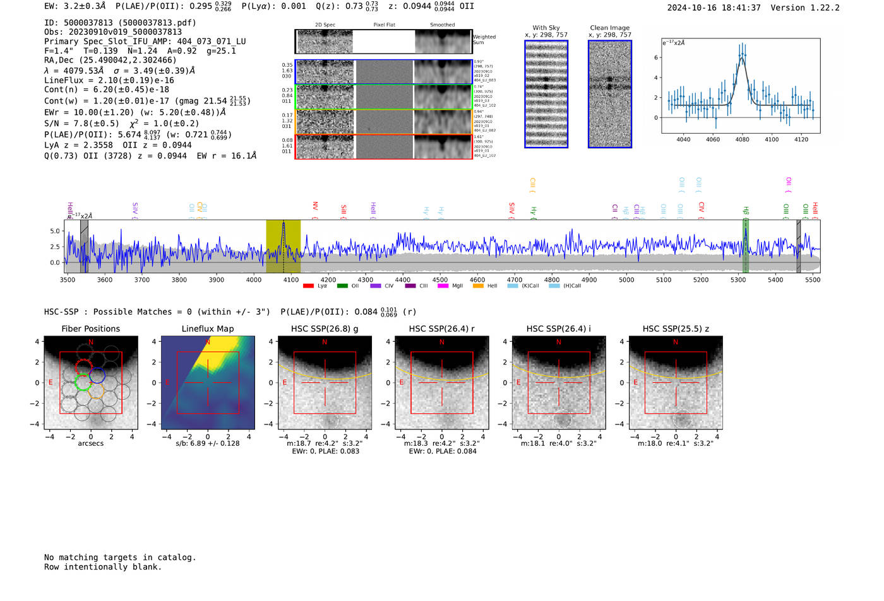Image resolution: width=884 pixels, height=601 pixels.
Task: Open the HSC SSP(26.4) r cutout
Action: click(441, 383)
